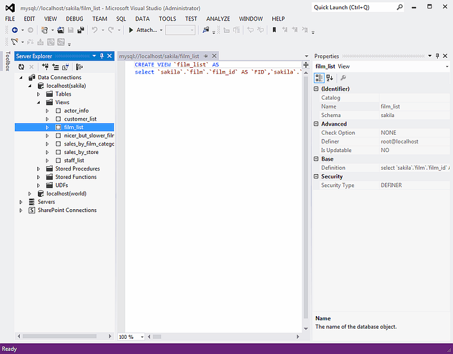The height and width of the screenshot is (354, 453).
Task: Select the customer_list view
Action: (x=80, y=119)
